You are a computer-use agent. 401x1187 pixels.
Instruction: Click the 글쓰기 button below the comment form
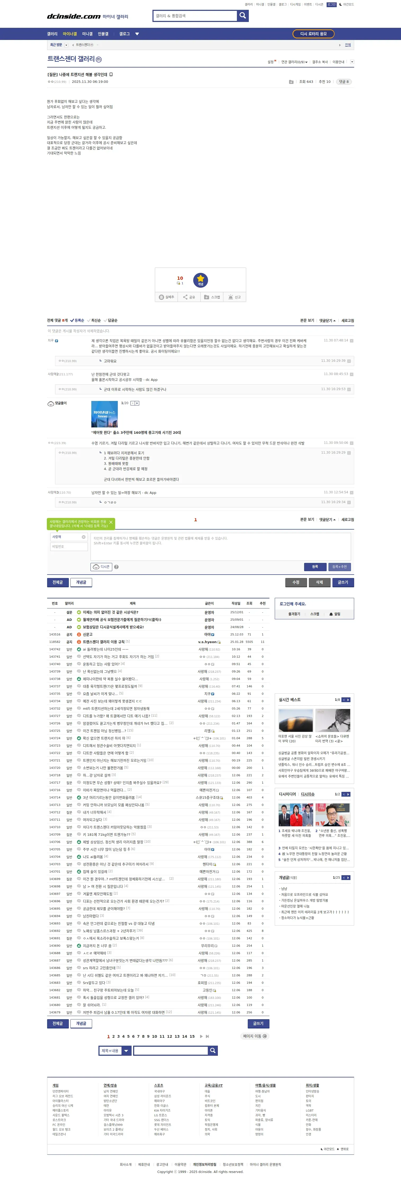pos(343,583)
